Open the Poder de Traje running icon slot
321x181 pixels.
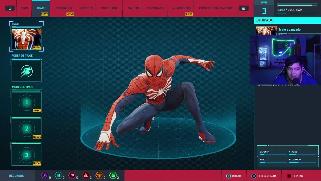27,71
